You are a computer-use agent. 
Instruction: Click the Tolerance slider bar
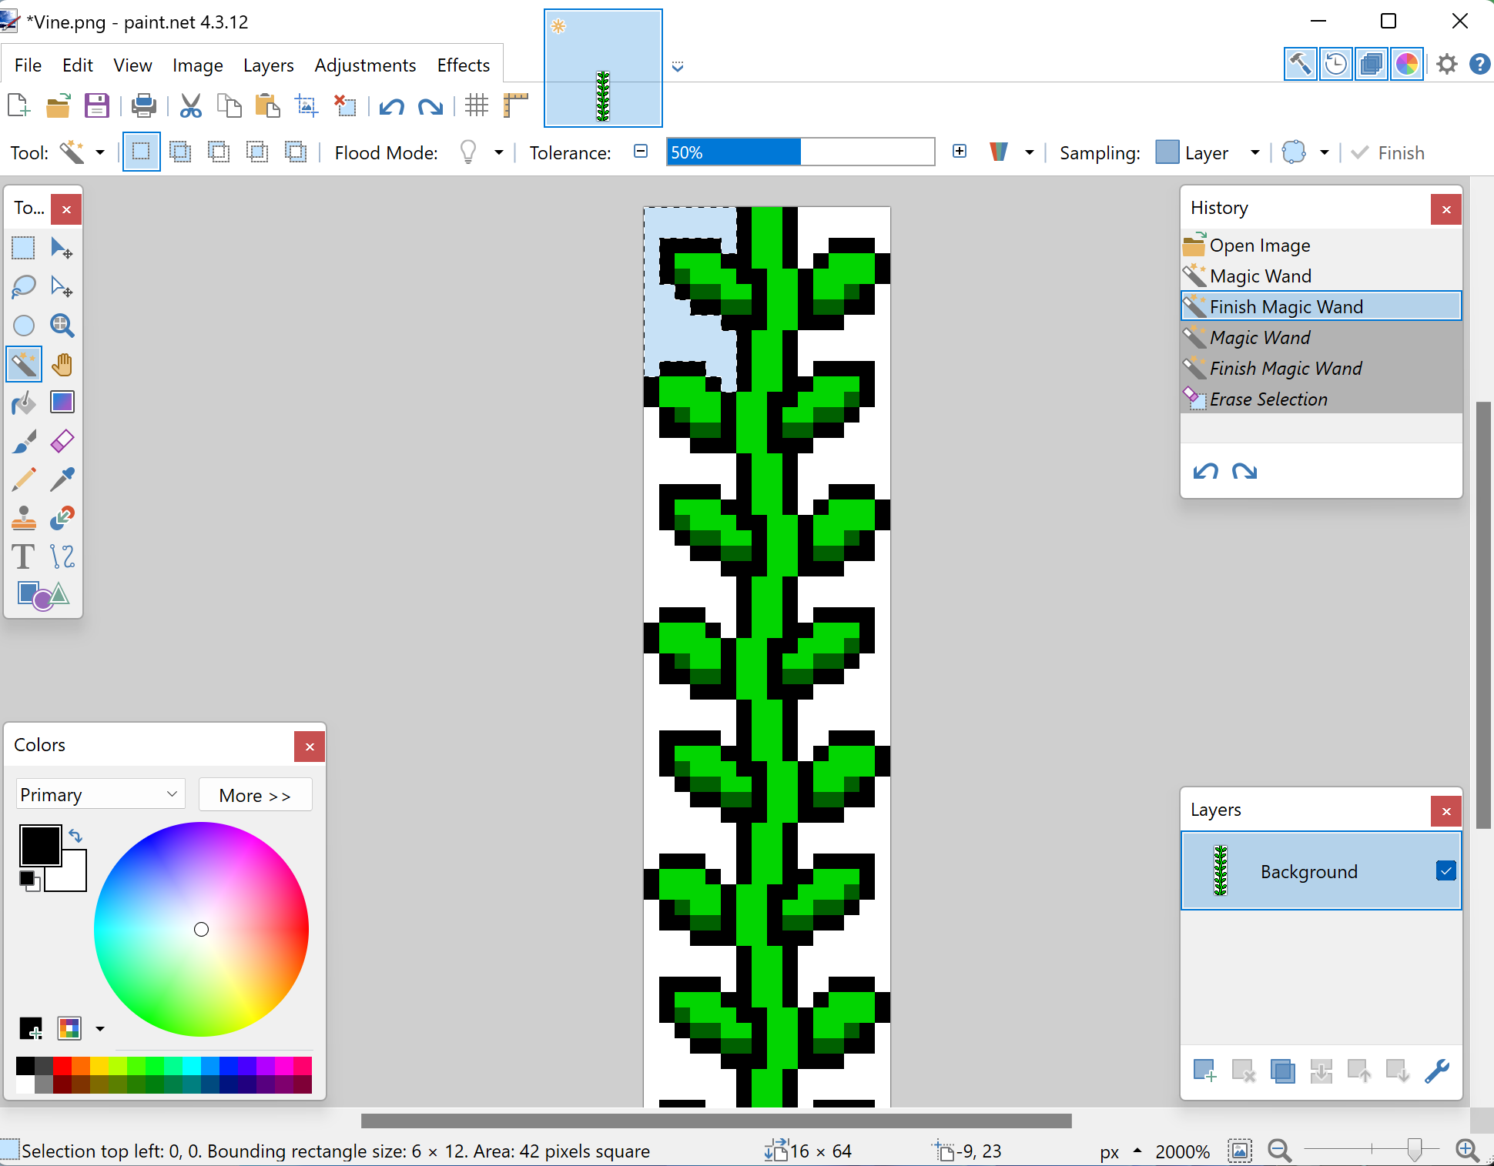coord(800,152)
